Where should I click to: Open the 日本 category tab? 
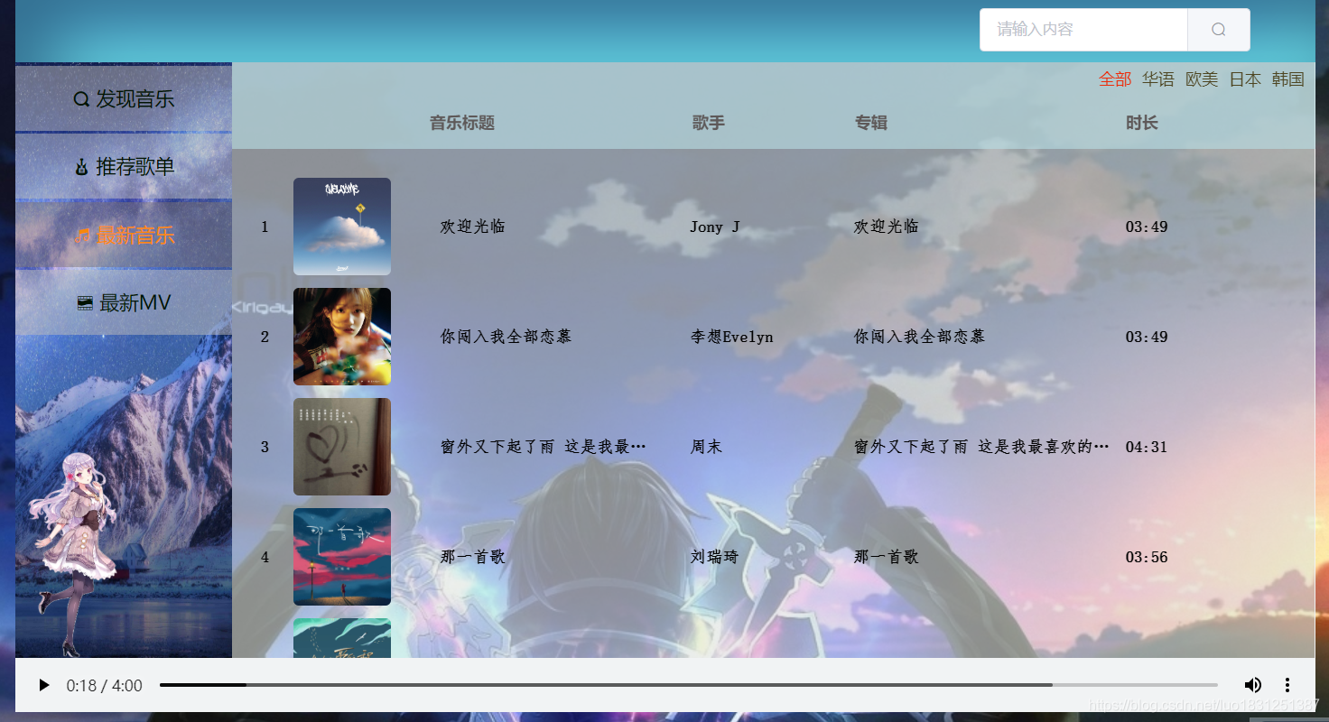click(x=1245, y=79)
